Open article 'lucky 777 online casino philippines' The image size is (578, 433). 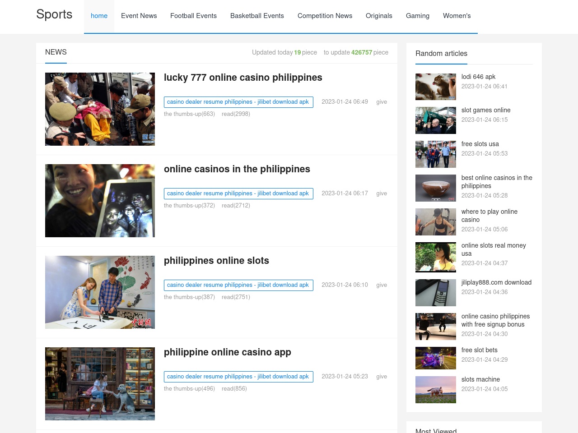point(243,78)
